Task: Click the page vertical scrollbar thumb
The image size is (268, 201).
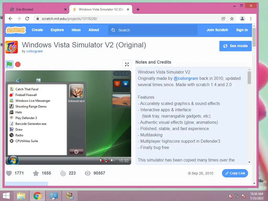Action: (254, 37)
